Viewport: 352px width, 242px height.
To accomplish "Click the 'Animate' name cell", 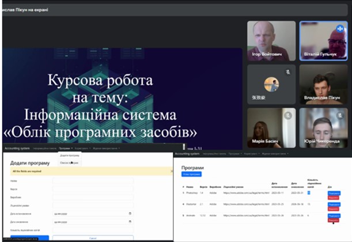I will pyautogui.click(x=191, y=215).
